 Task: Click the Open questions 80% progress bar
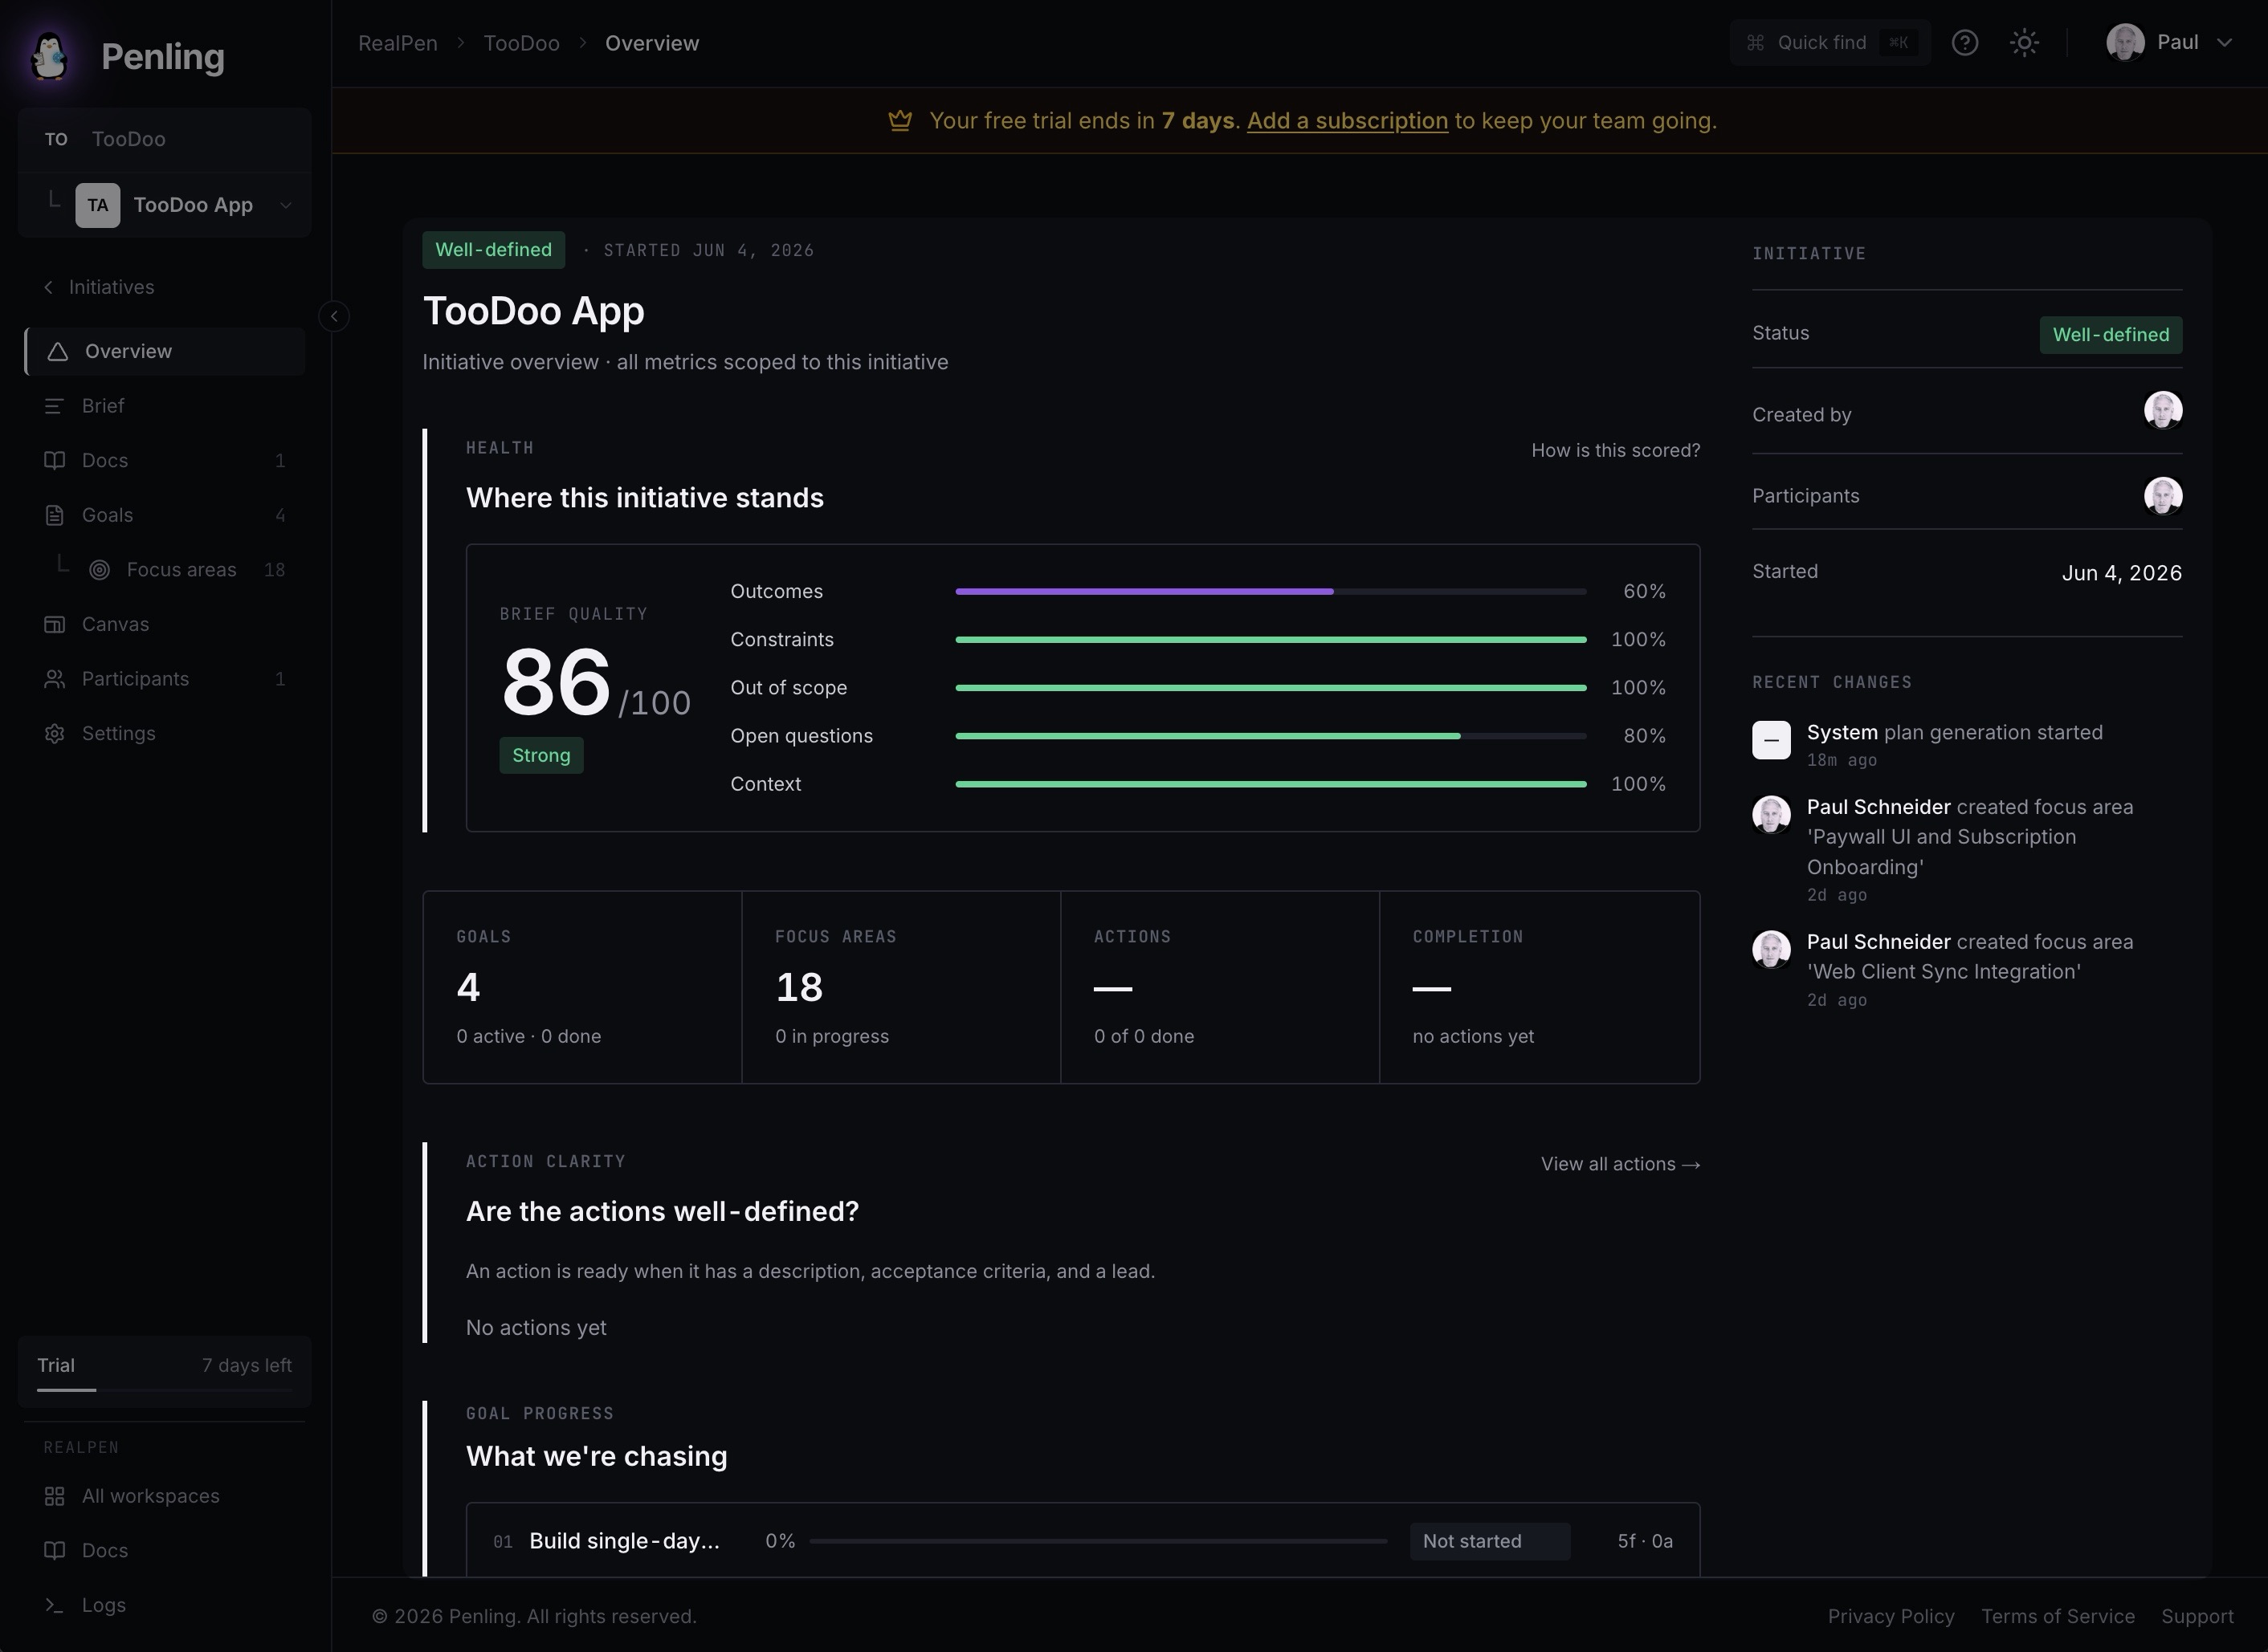[1271, 736]
